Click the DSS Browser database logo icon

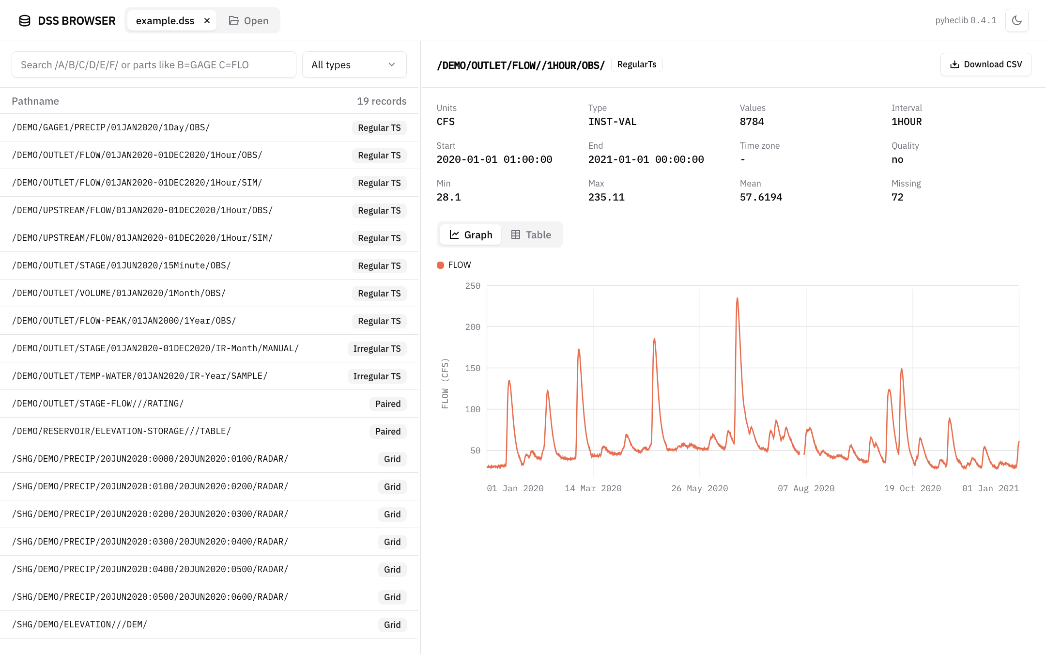[x=25, y=21]
